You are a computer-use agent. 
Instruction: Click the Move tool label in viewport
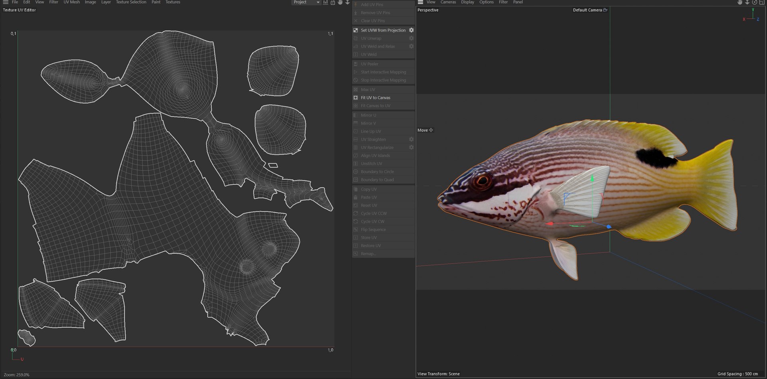point(423,130)
